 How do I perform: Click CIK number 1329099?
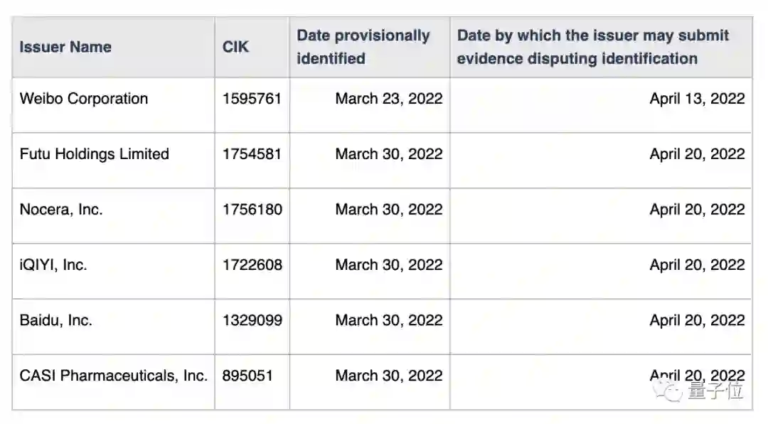(252, 320)
